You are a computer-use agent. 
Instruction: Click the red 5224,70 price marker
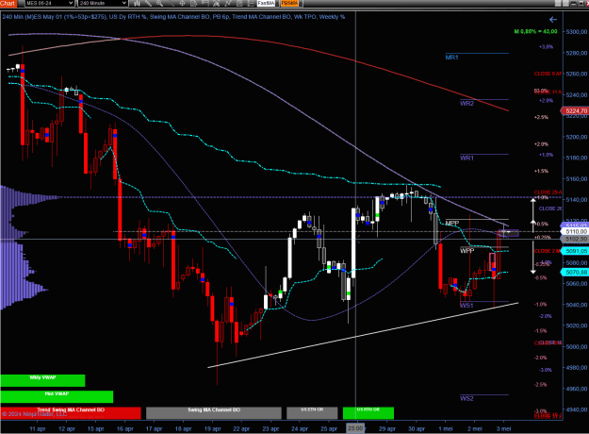coord(575,110)
